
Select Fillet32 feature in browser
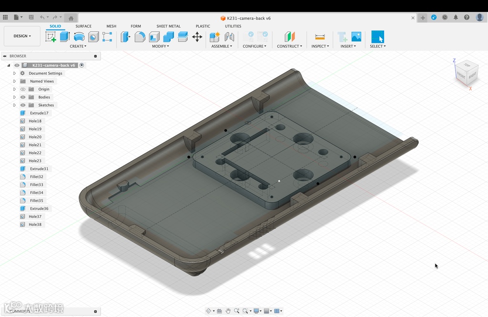(x=37, y=177)
